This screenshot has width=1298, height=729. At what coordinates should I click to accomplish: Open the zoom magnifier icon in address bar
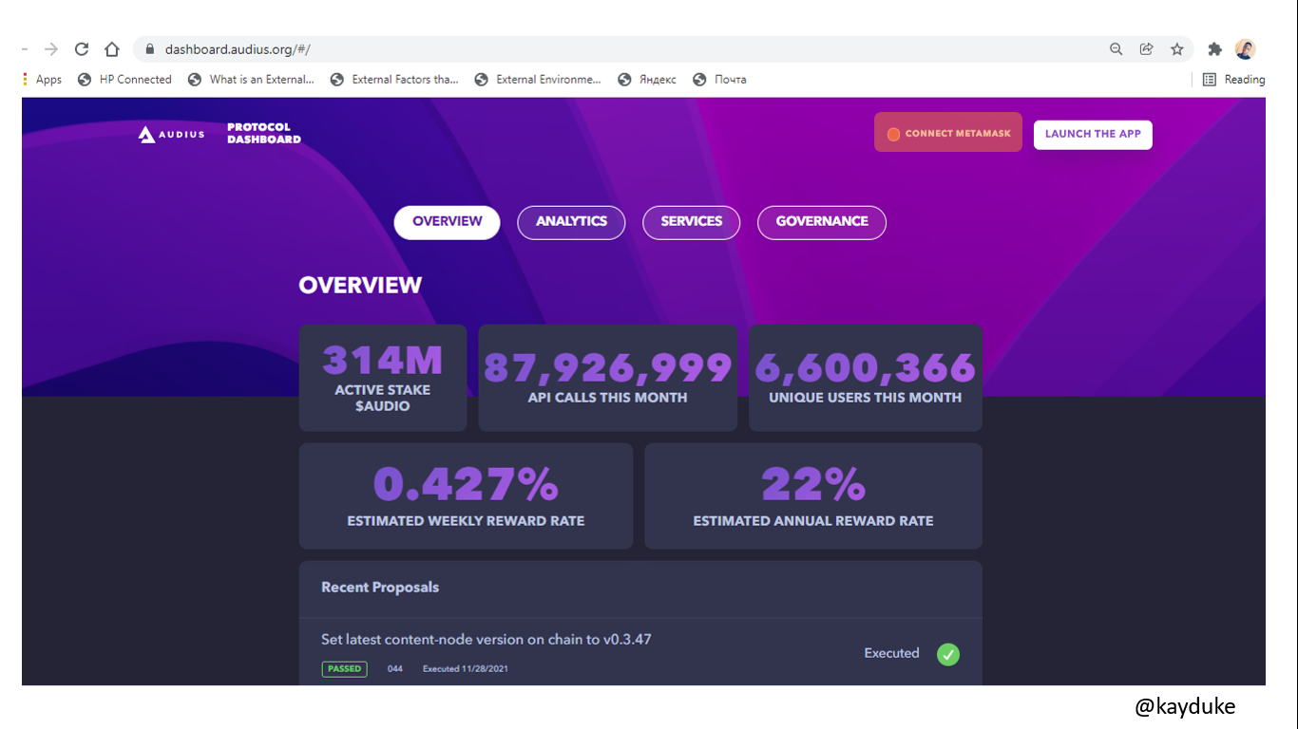click(1117, 49)
